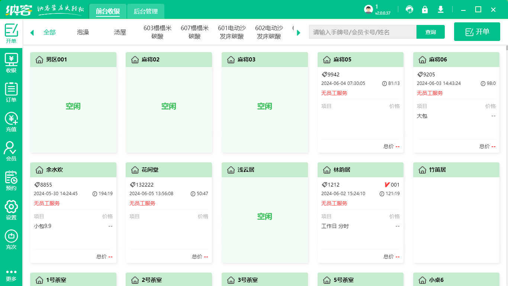
Task: Click the download icon in title bar
Action: click(441, 9)
